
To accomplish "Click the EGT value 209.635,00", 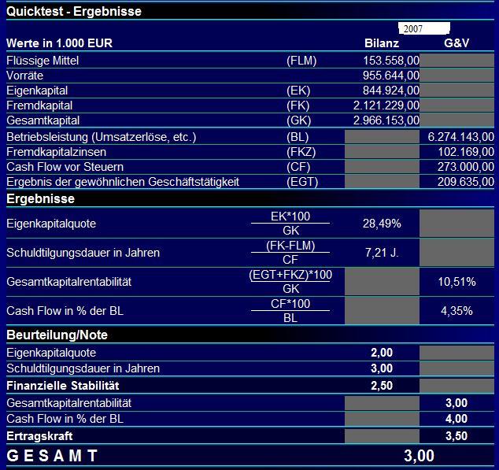I will coord(466,182).
